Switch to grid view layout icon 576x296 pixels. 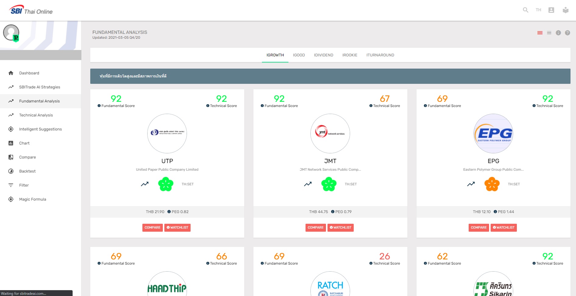540,33
